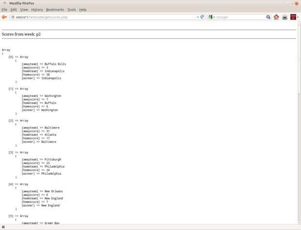Click the '[winner] => Washington' line
This screenshot has width=301, height=230.
(40, 110)
